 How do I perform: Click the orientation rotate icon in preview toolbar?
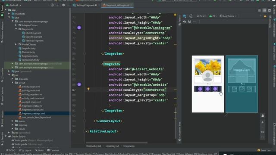pos(191,16)
